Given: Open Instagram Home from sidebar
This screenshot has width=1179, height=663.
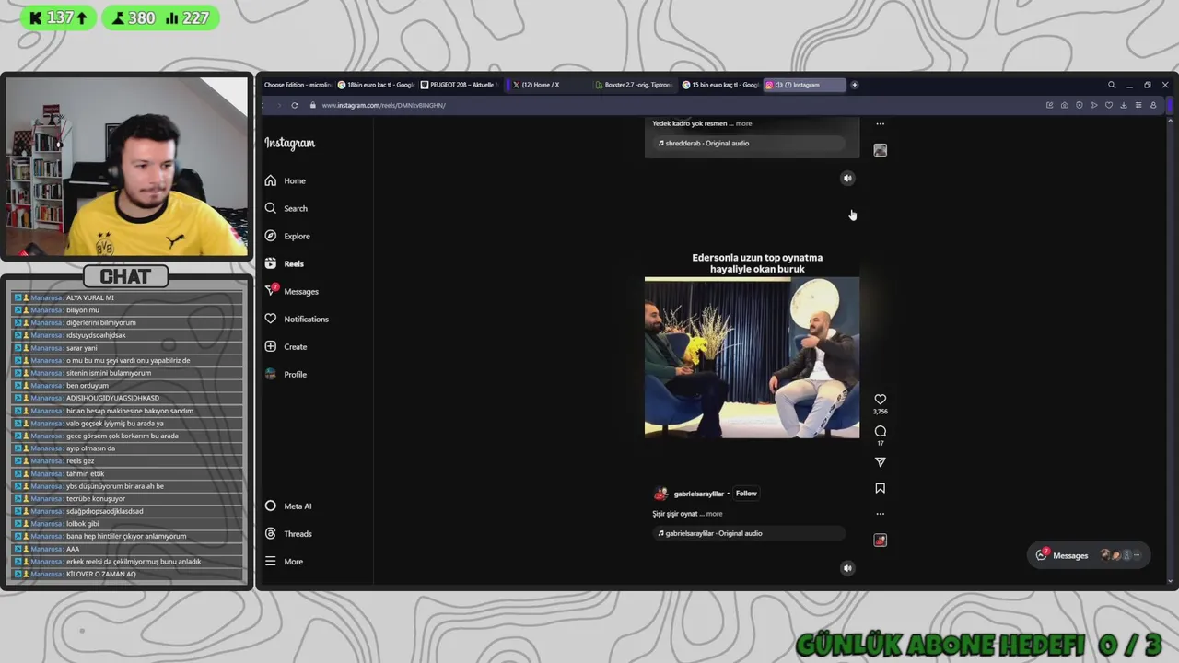Looking at the screenshot, I should (x=285, y=180).
